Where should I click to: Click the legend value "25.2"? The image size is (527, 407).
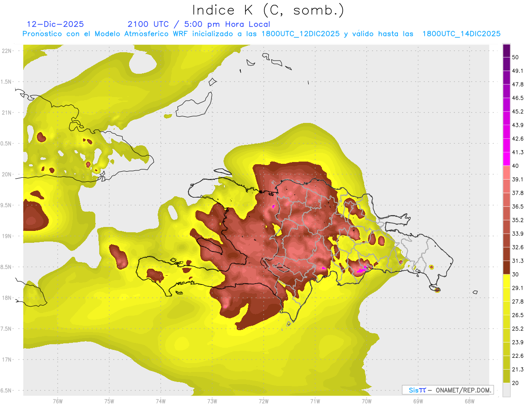(518, 328)
